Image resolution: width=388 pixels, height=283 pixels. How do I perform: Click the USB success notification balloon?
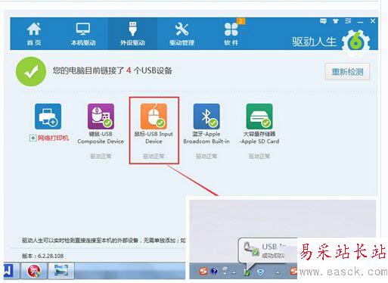click(268, 250)
